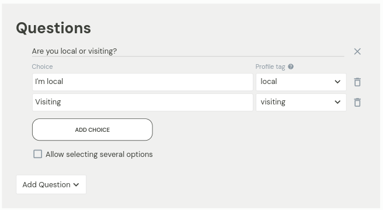This screenshot has width=383, height=210.
Task: Click the chevron next to Add Question
Action: click(x=76, y=185)
